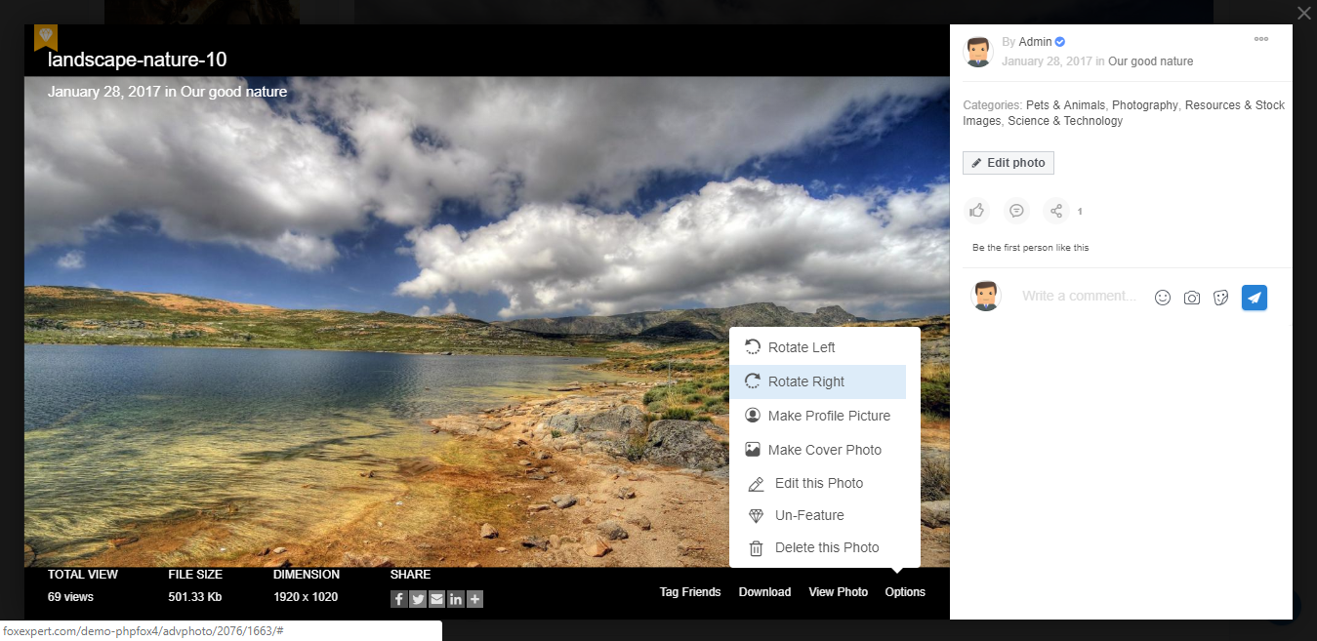Open the Options dropdown below the photo
Image resolution: width=1317 pixels, height=641 pixels.
point(905,592)
